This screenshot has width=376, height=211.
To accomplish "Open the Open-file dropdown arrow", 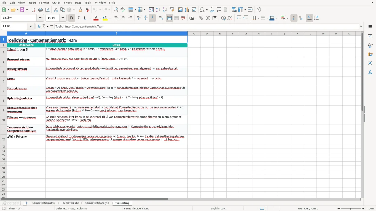I will coord(17,10).
